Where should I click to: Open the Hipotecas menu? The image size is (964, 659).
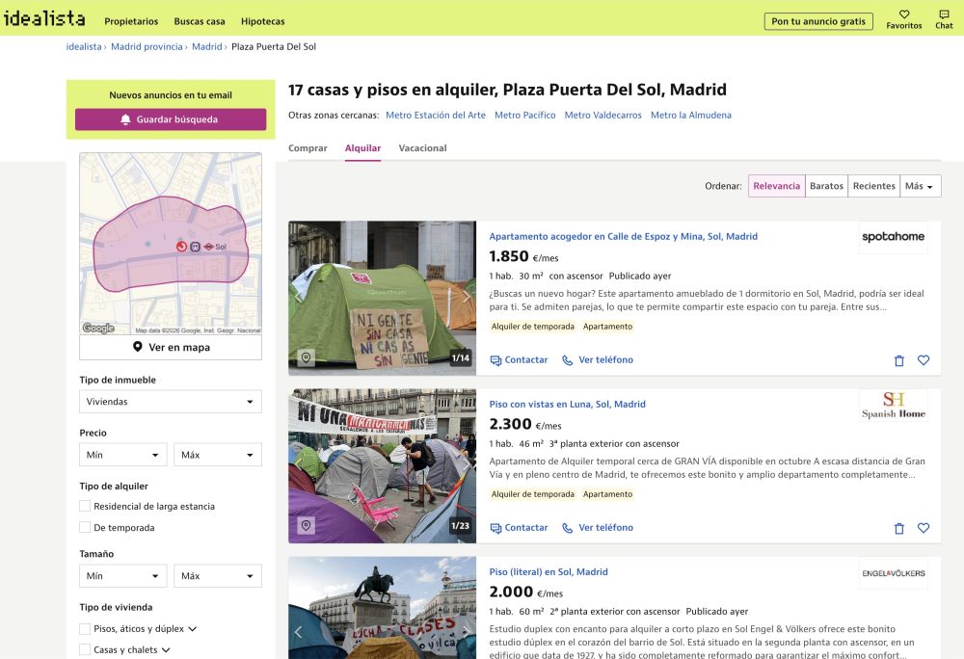coord(262,21)
